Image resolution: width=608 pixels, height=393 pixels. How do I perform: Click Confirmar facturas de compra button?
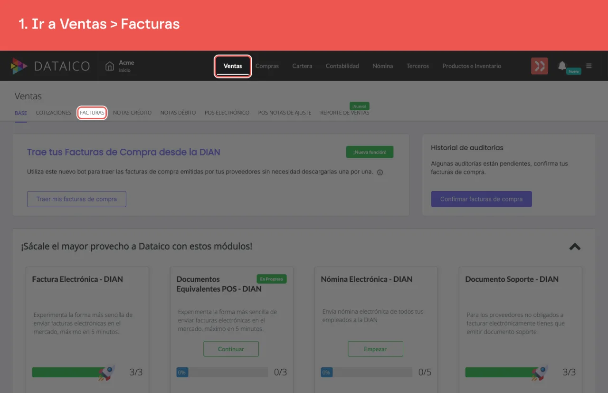click(482, 199)
